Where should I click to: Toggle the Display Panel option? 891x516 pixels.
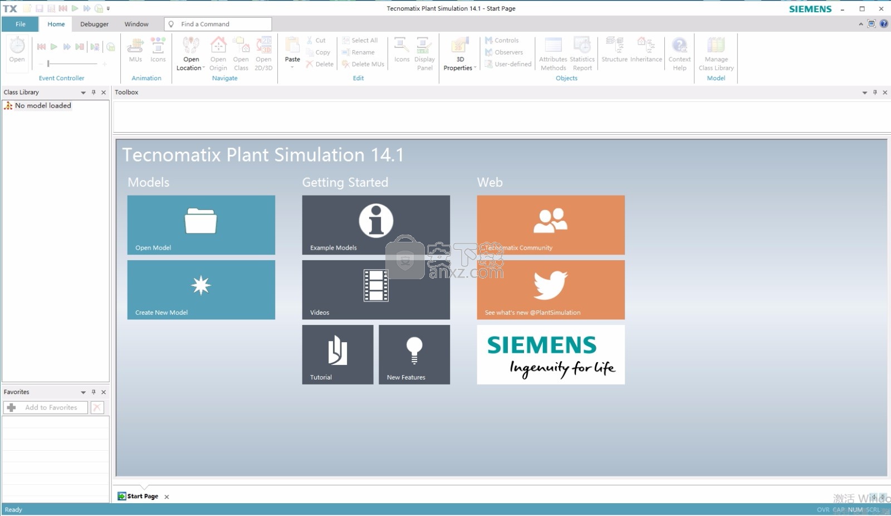click(424, 54)
